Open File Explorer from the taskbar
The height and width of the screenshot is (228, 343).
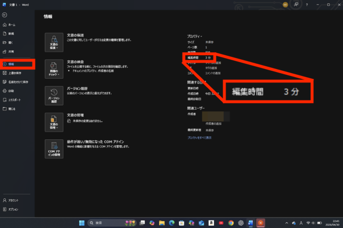coord(162,223)
